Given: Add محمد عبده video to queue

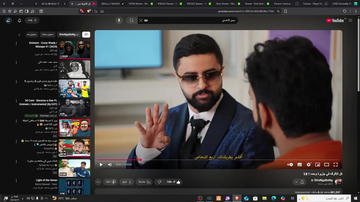Looking at the screenshot, I should (x=62, y=71).
